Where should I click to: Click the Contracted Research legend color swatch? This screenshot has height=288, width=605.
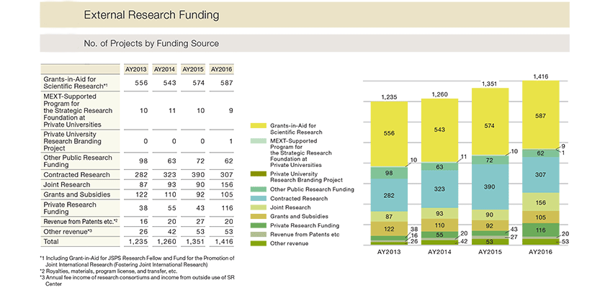pyautogui.click(x=256, y=198)
